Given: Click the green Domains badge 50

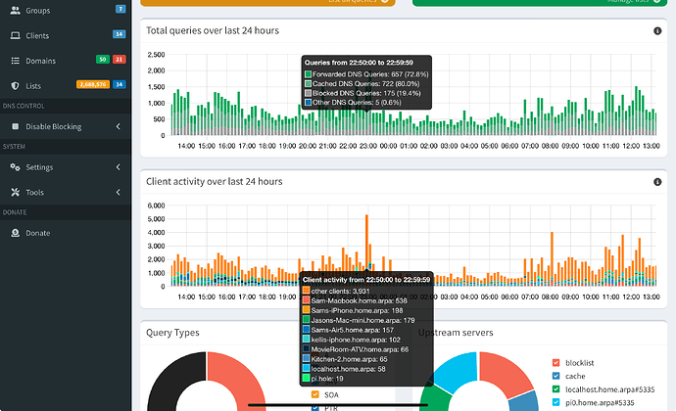Looking at the screenshot, I should point(103,60).
